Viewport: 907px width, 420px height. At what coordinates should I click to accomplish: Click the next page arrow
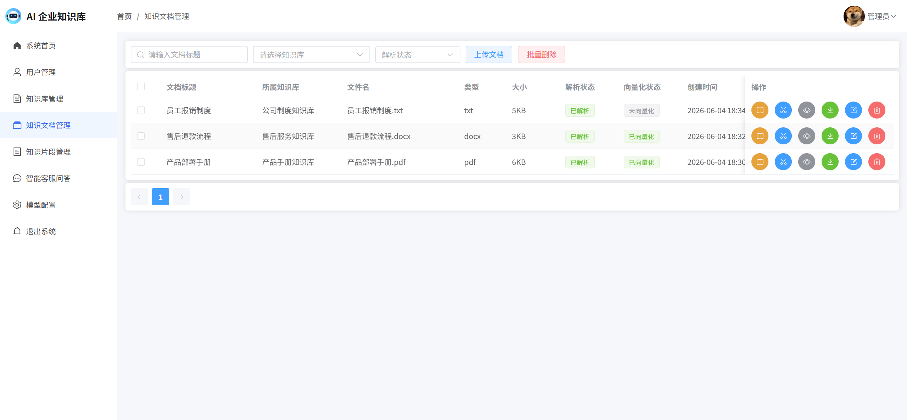(182, 197)
